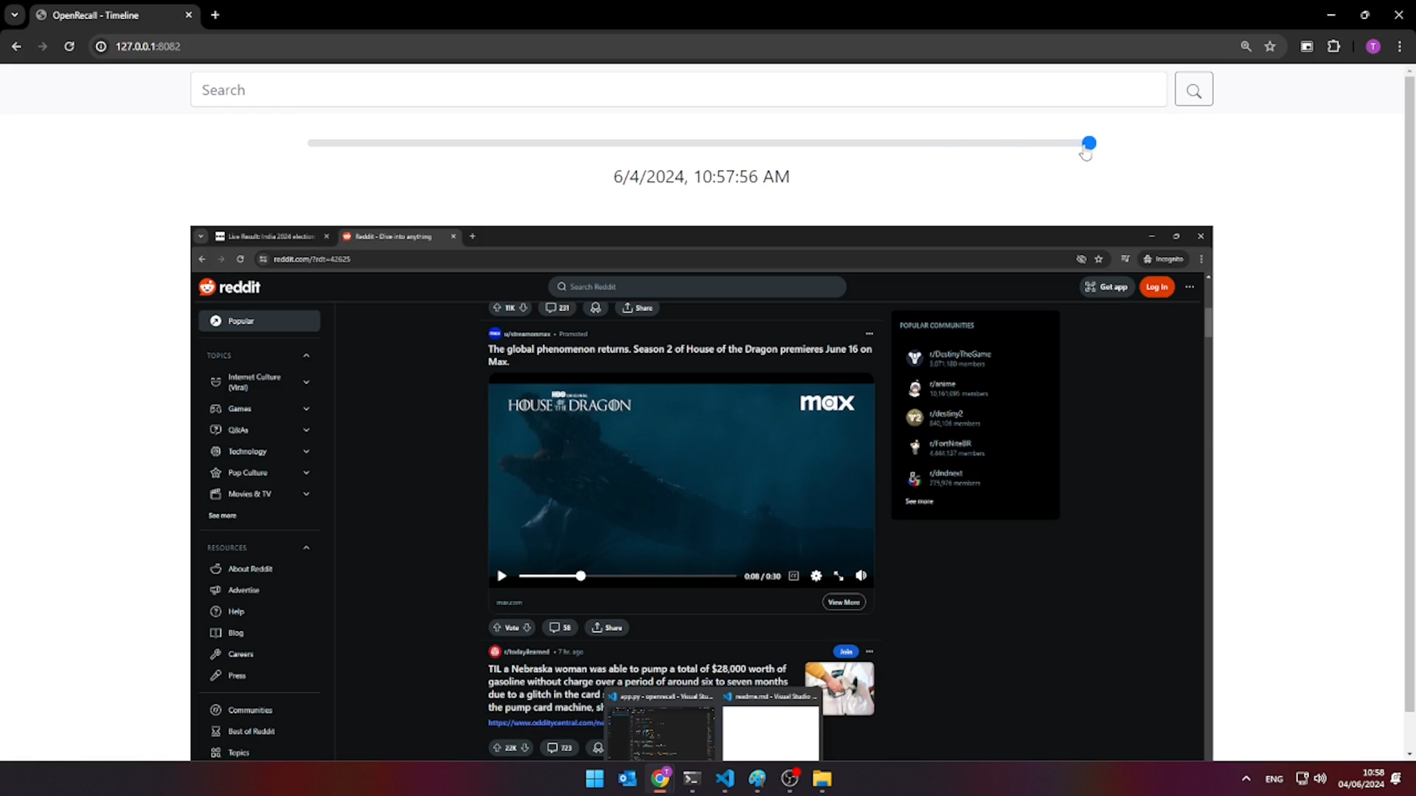This screenshot has height=796, width=1416.
Task: Play the House of the Dragon video
Action: [x=502, y=576]
